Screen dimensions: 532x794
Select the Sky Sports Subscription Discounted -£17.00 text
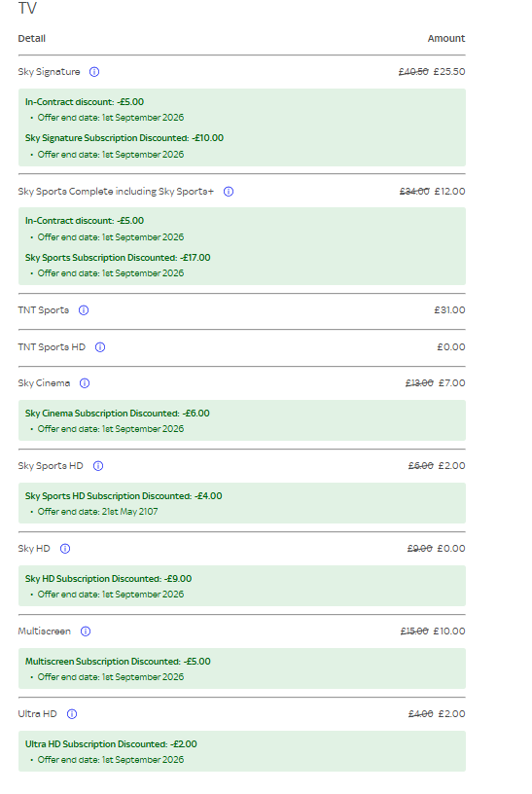118,258
